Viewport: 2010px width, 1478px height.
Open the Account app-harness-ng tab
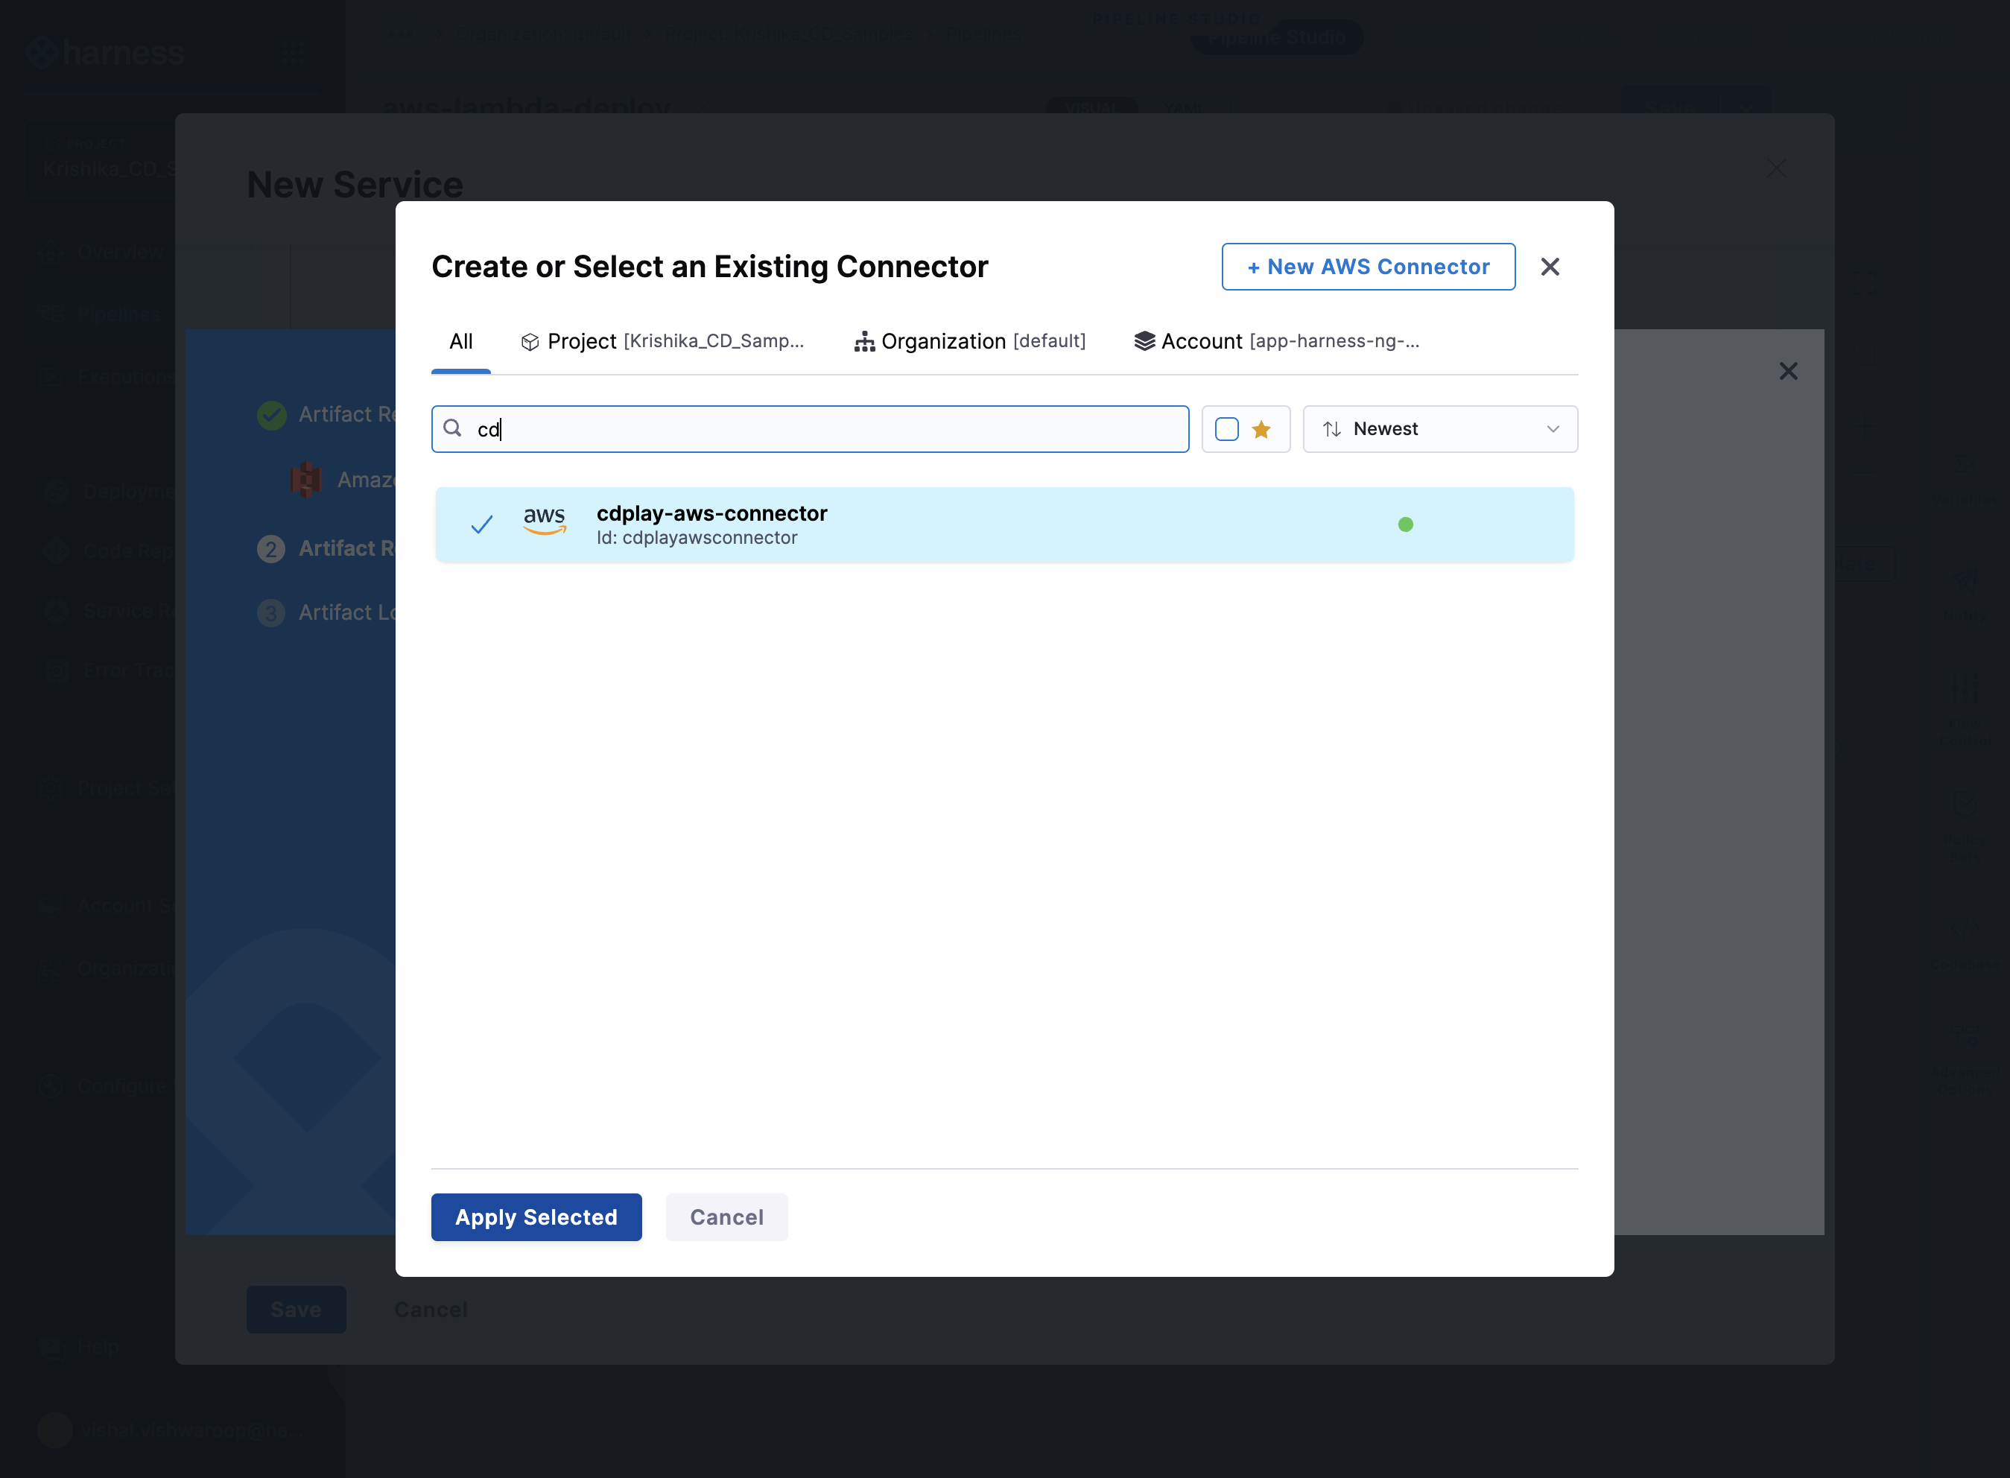tap(1276, 342)
